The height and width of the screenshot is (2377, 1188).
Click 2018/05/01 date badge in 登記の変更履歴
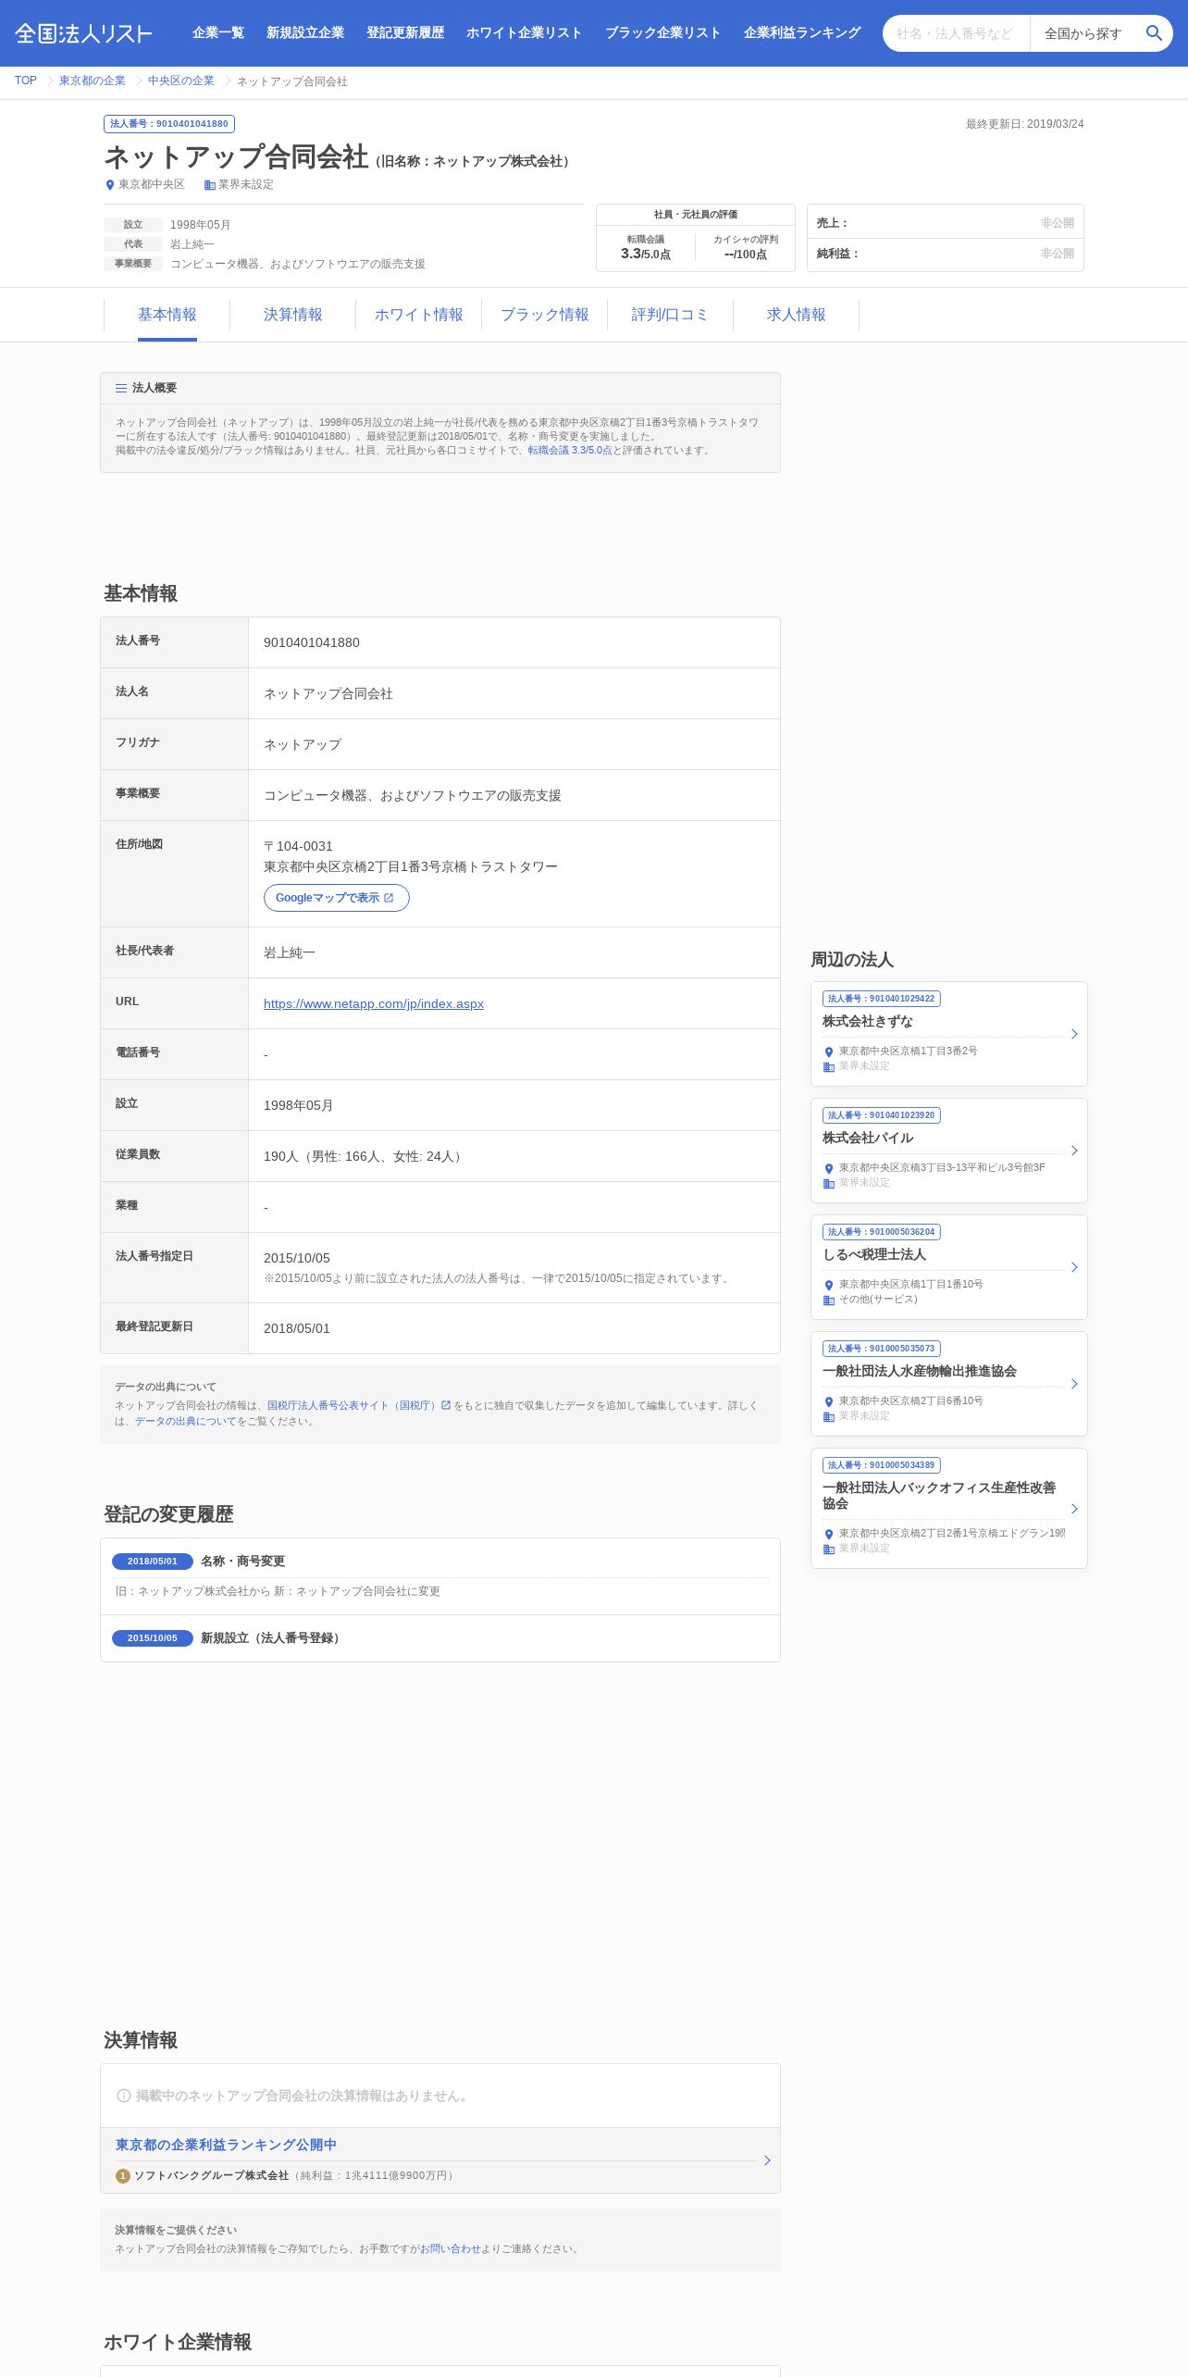point(153,1562)
